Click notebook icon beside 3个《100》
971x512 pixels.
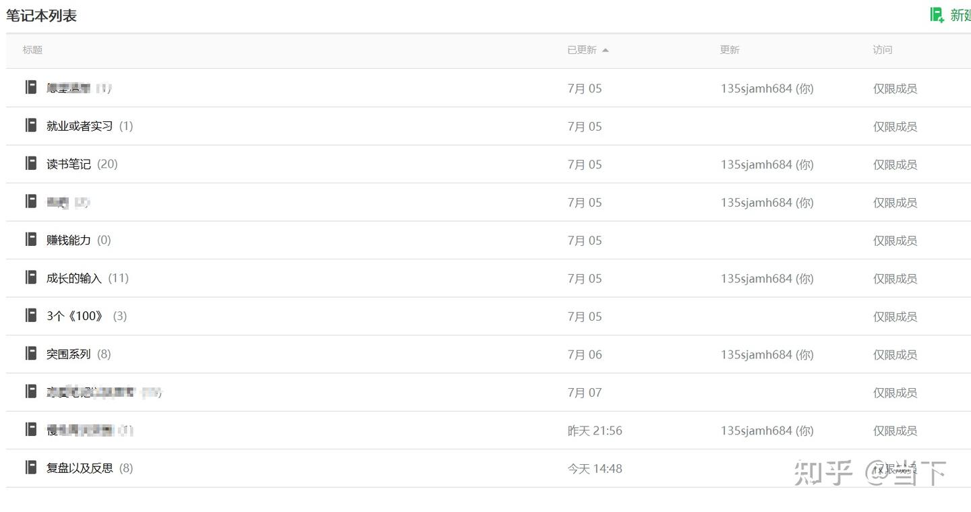[x=31, y=315]
